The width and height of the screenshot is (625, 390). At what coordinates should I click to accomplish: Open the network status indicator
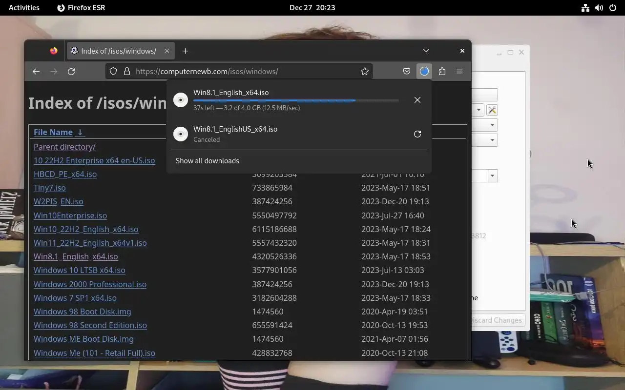coord(585,8)
